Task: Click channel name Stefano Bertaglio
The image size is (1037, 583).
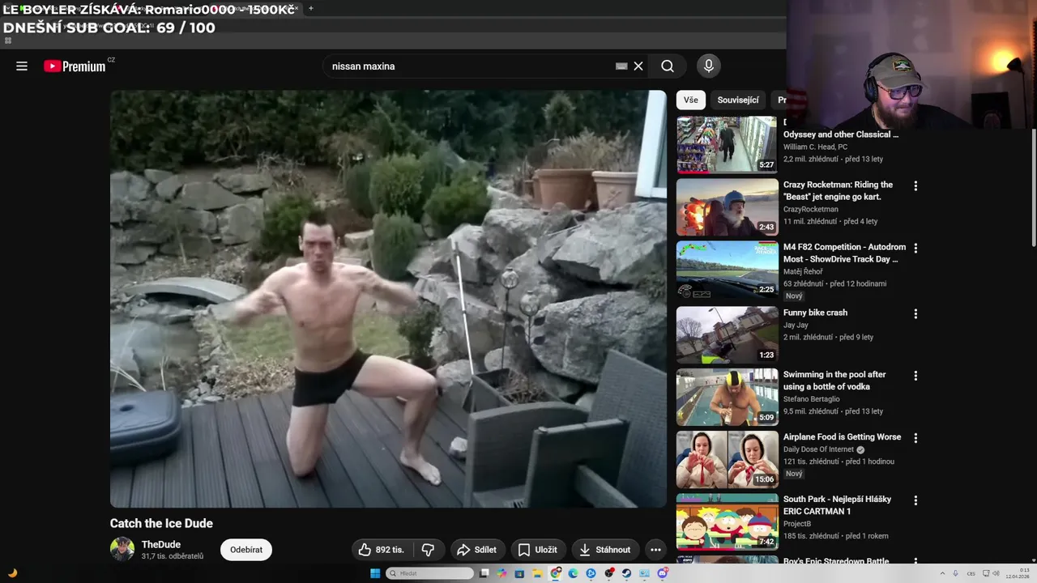Action: click(812, 399)
